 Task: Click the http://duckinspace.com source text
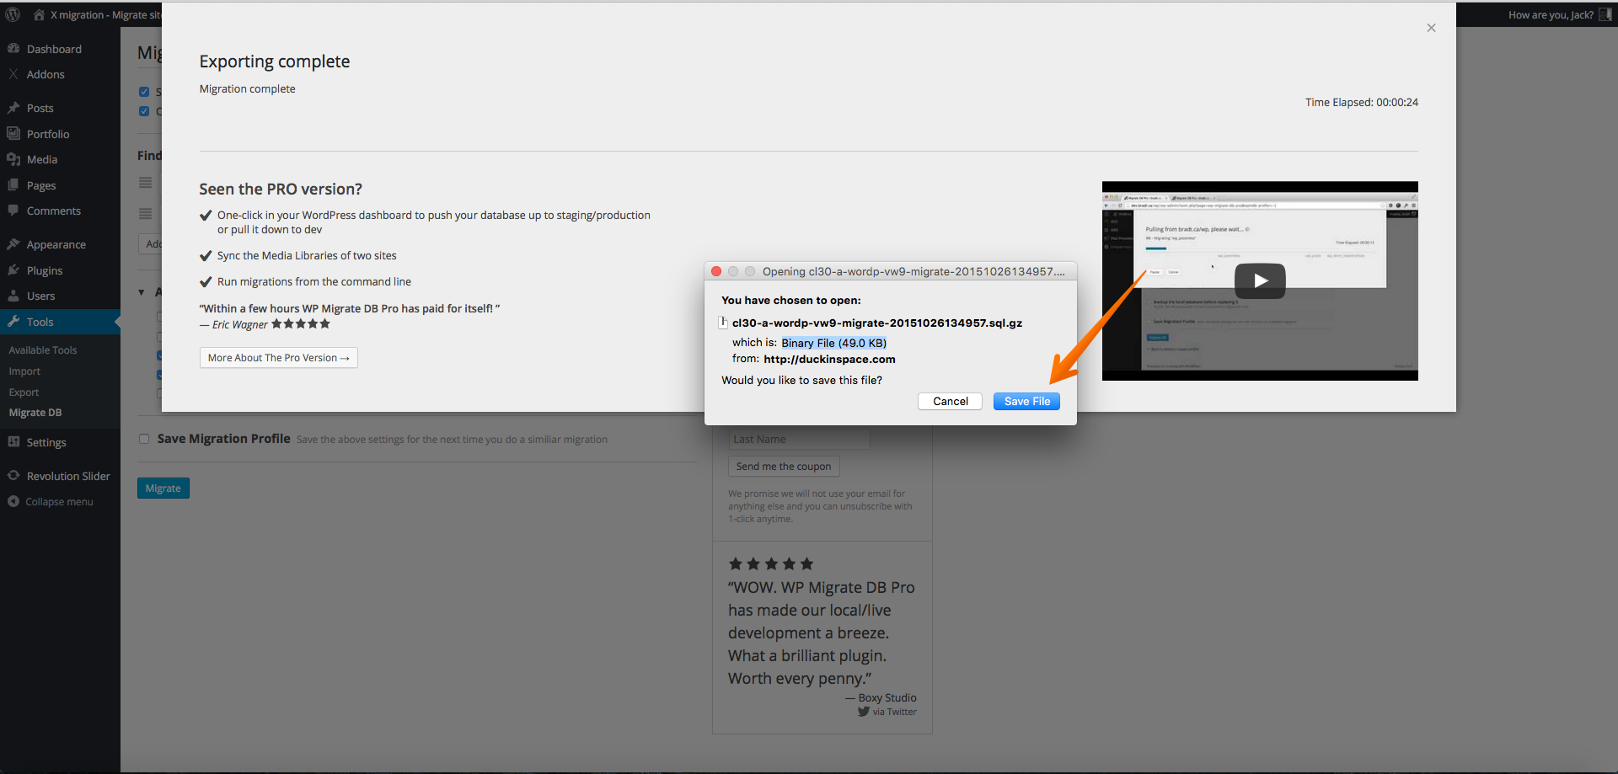pyautogui.click(x=829, y=359)
